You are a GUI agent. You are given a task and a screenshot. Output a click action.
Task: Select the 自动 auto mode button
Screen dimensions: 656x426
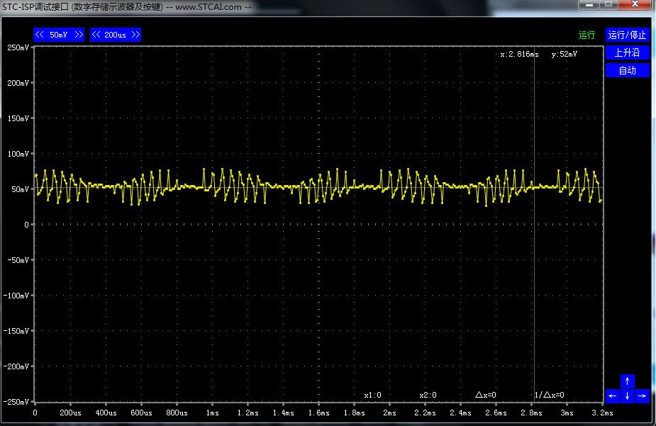coord(627,70)
